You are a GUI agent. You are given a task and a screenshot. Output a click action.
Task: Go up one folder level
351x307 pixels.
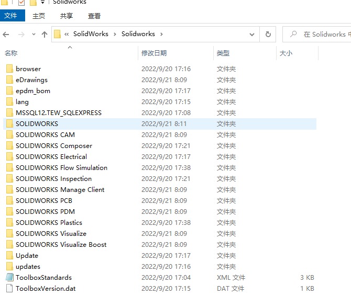(45, 35)
